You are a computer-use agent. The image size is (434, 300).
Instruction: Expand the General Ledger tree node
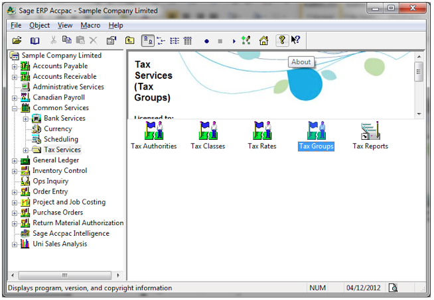(15, 161)
